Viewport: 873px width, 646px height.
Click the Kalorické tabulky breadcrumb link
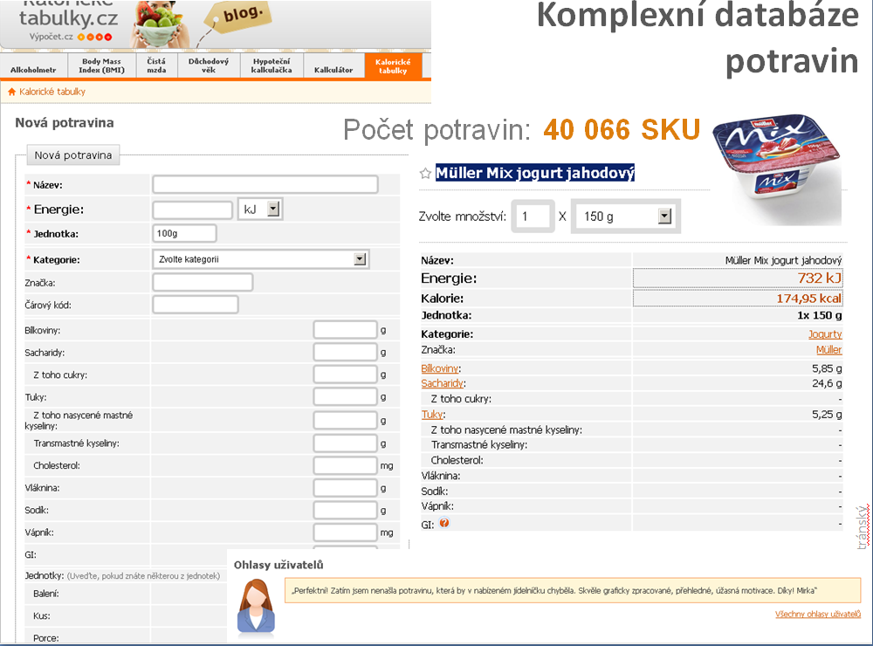(x=52, y=92)
